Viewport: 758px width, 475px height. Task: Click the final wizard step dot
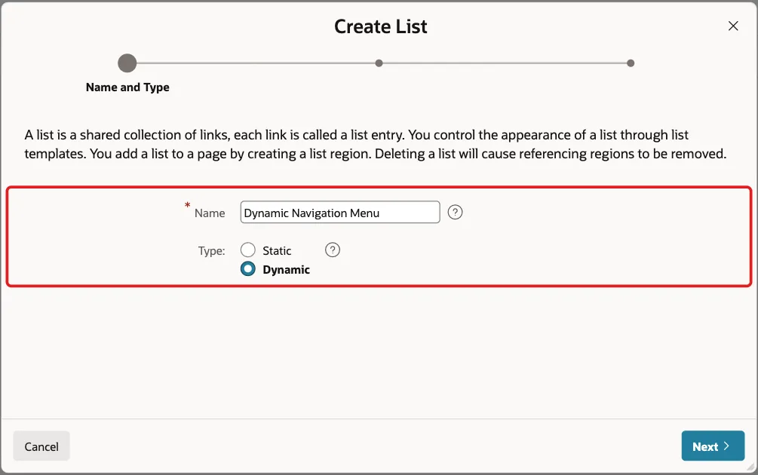tap(631, 63)
